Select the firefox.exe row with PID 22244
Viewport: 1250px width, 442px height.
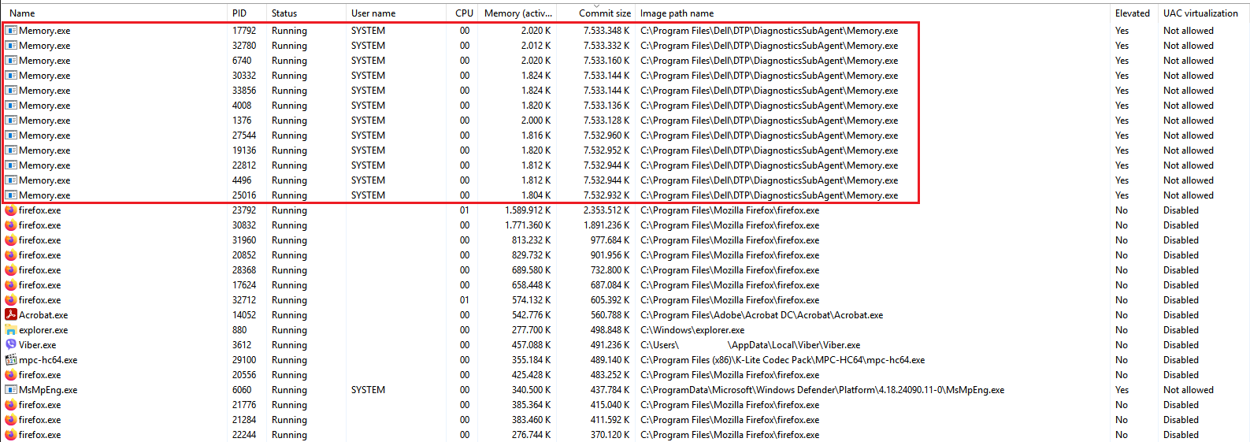pos(625,435)
